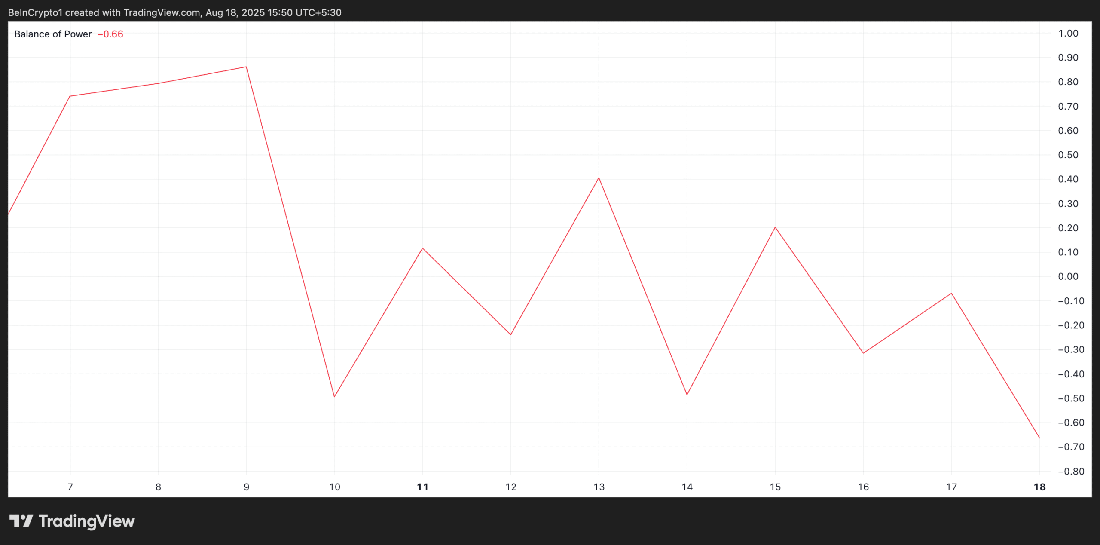Click the 0.50 price scale label
Screen dimensions: 1100x545
[1068, 155]
